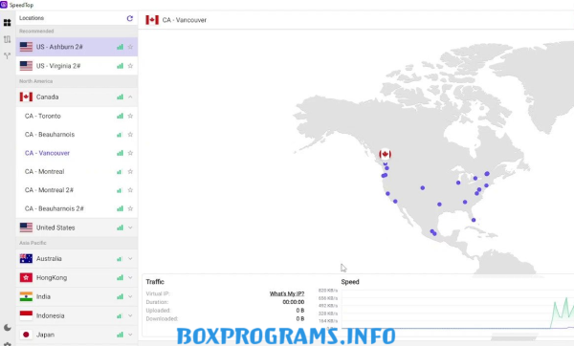Open the dashboard grid icon in sidebar
Image resolution: width=574 pixels, height=346 pixels.
[x=7, y=23]
